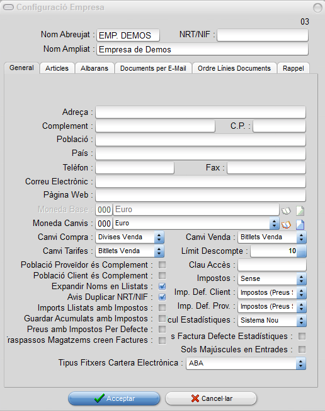Click the round button at title bar right
The width and height of the screenshot is (325, 411).
click(317, 8)
